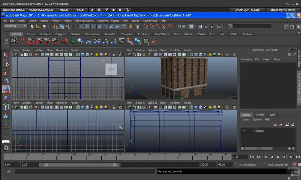Open the Paint Effects menu

pyautogui.click(x=150, y=21)
